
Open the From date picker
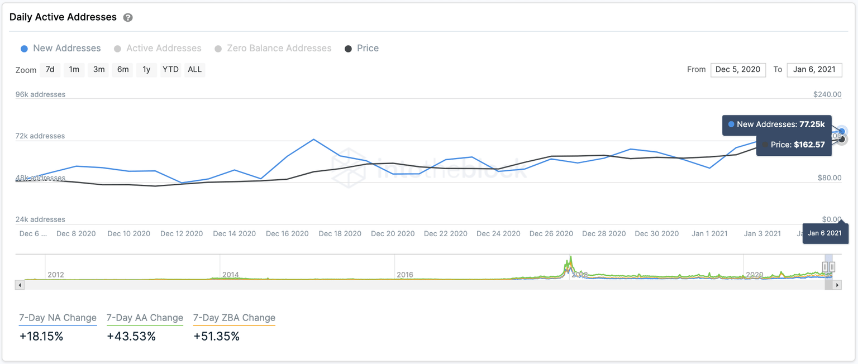pos(738,70)
